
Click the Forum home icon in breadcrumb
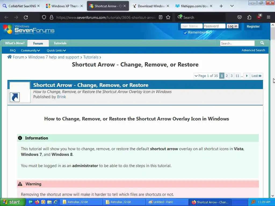coord(9,57)
